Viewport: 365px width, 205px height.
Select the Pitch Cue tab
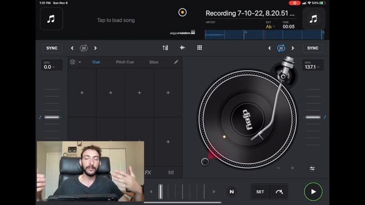point(125,62)
